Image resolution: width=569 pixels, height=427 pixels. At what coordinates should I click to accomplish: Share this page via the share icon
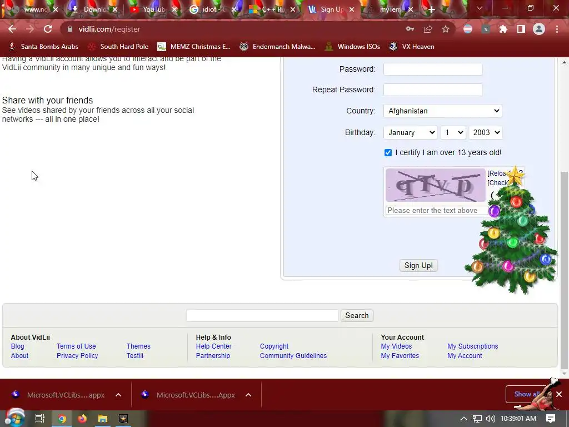point(428,29)
